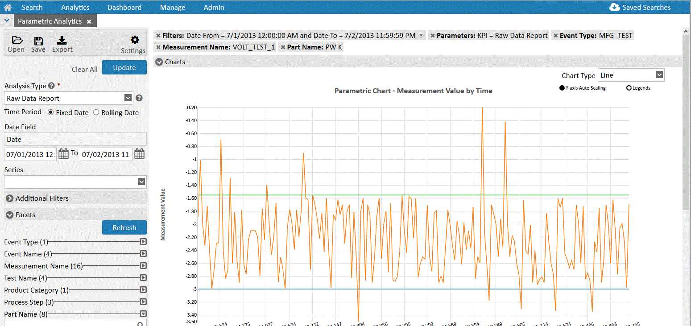Viewport: 691px width, 326px height.
Task: Click the Date Field input box
Action: click(75, 139)
